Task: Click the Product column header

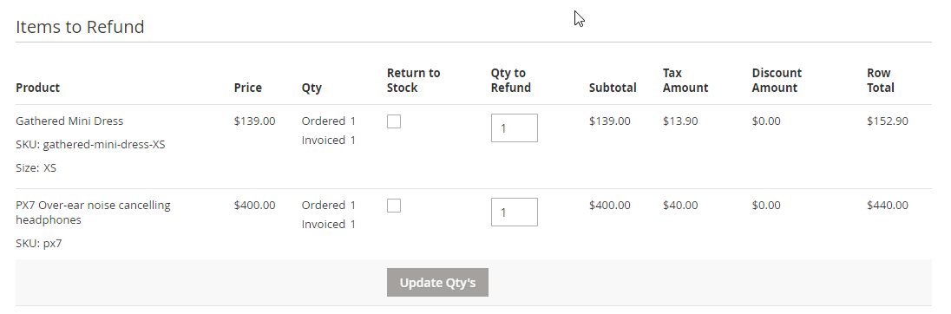Action: (x=37, y=88)
